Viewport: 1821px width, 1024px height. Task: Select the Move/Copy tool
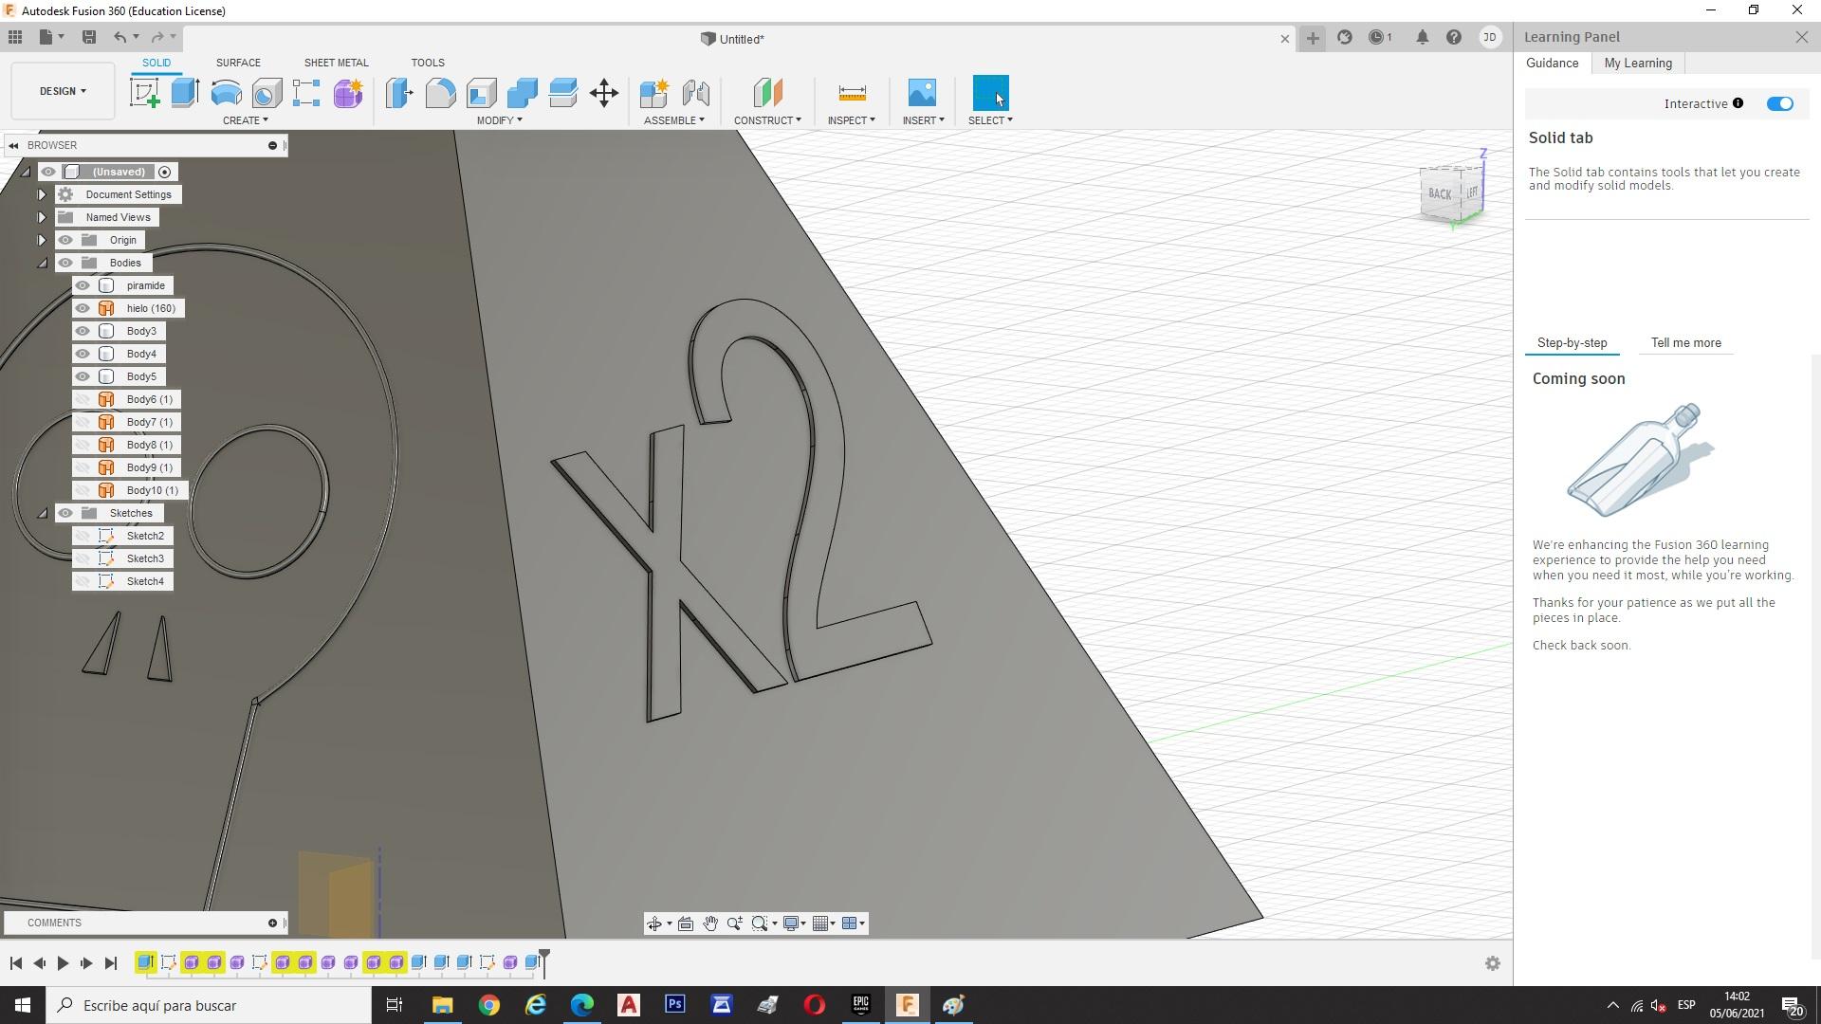(604, 93)
